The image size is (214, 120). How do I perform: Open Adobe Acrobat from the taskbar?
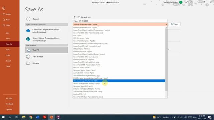tap(44, 117)
